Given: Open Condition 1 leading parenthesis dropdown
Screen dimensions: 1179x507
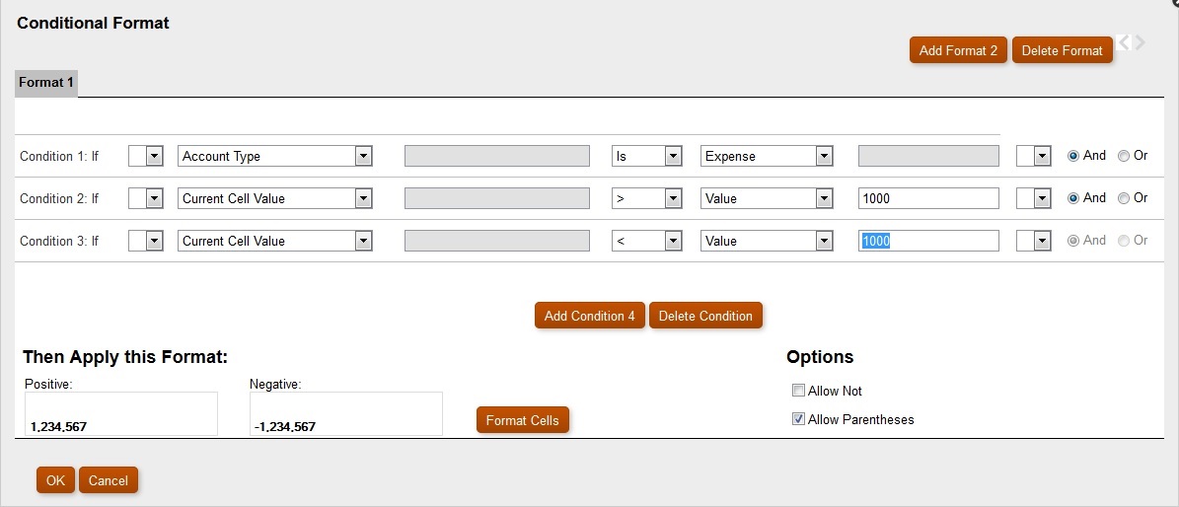Looking at the screenshot, I should (x=154, y=156).
